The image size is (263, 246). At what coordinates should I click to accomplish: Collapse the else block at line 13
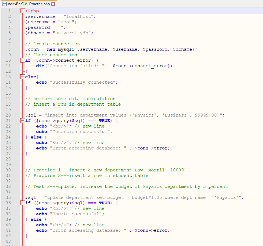(22, 77)
